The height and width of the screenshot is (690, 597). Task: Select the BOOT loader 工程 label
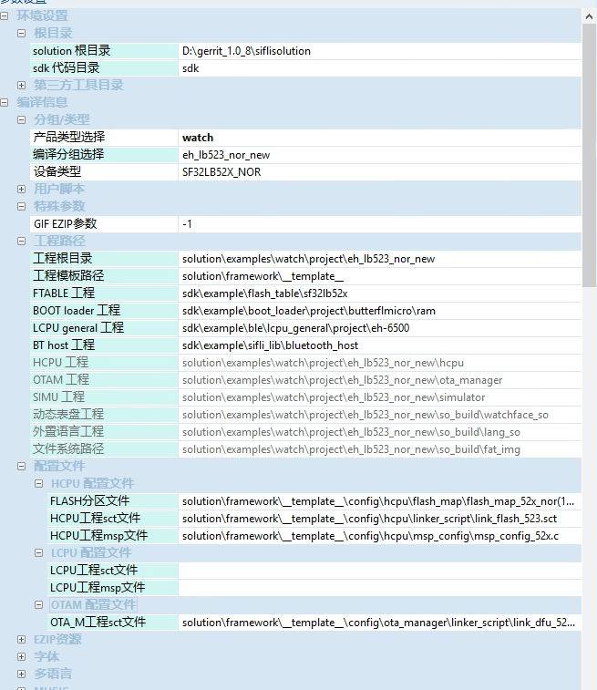[x=77, y=311]
